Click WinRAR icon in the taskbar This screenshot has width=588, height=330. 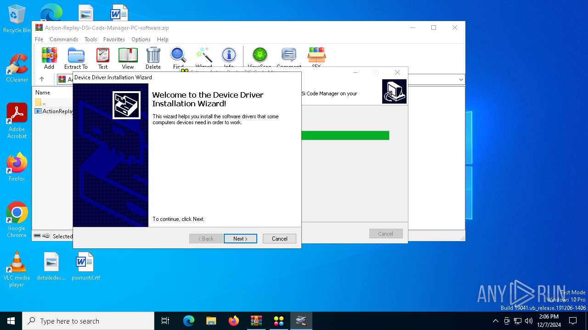tap(256, 321)
